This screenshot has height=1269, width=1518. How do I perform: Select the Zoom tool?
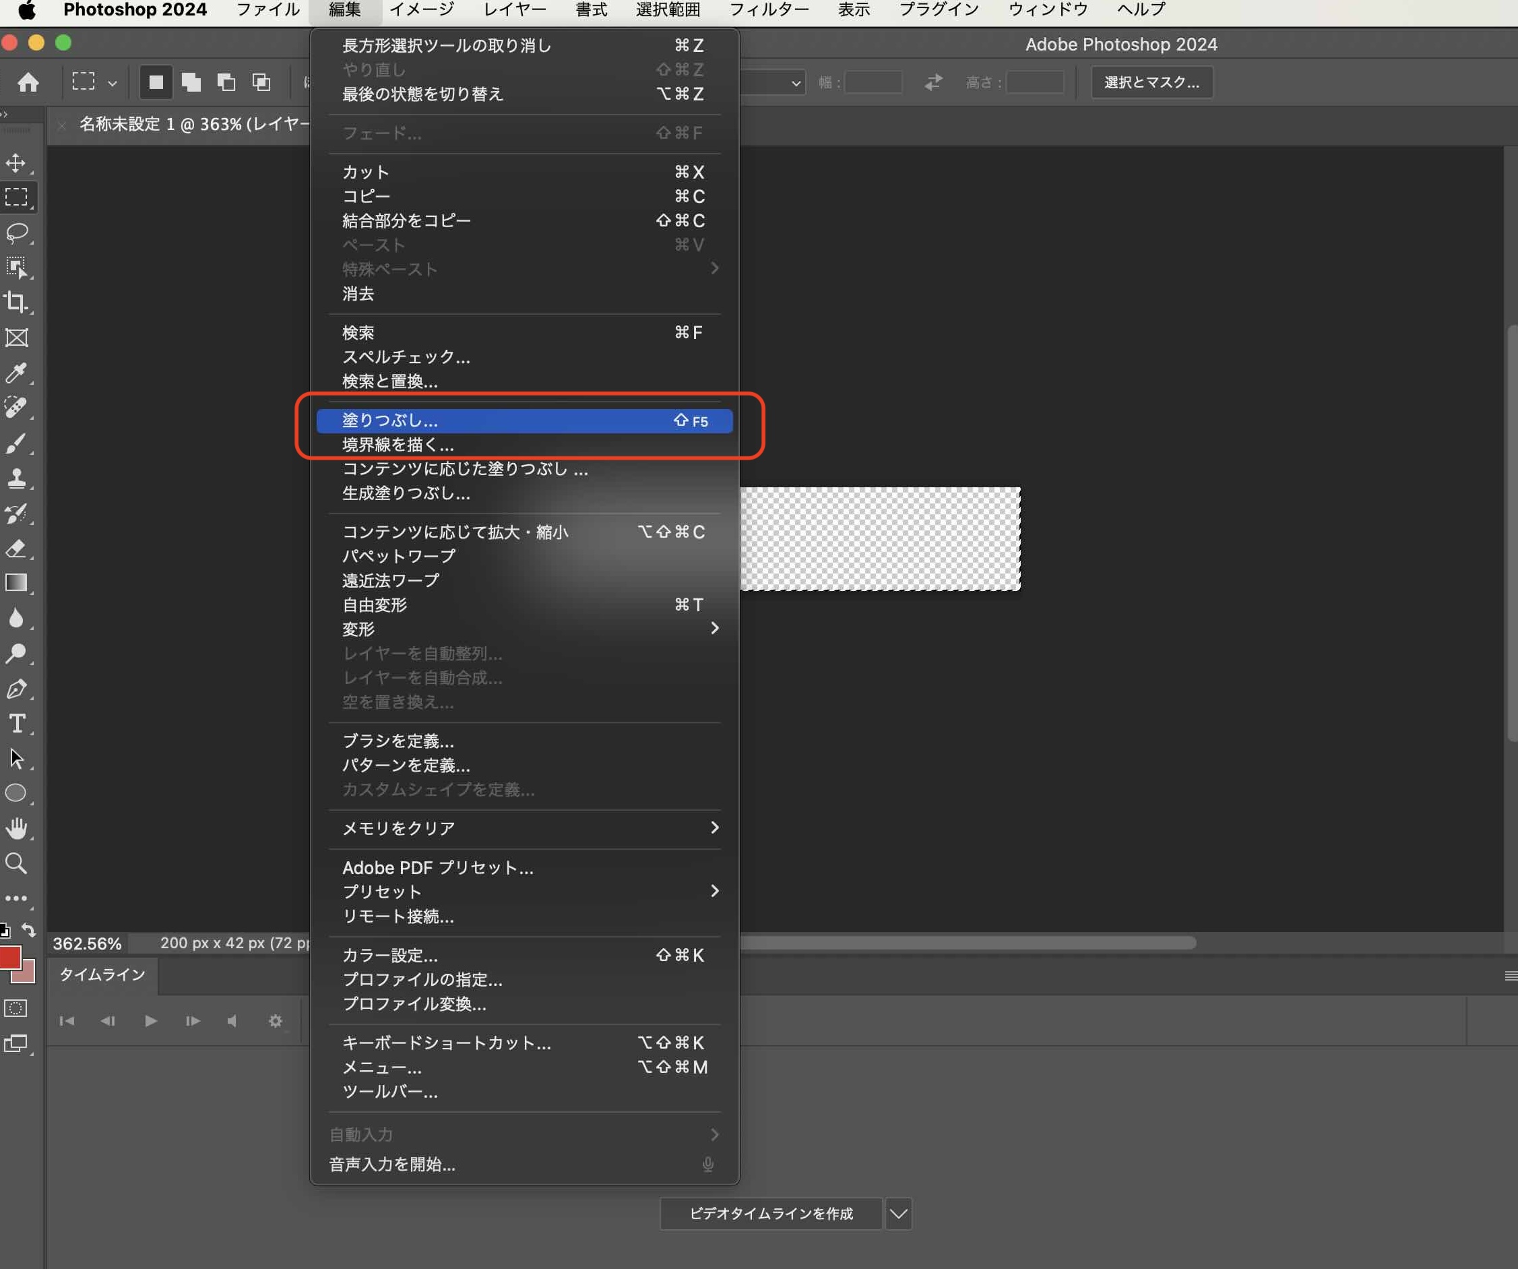coord(17,863)
